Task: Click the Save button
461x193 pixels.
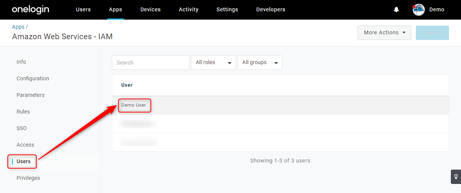Action: click(x=432, y=33)
